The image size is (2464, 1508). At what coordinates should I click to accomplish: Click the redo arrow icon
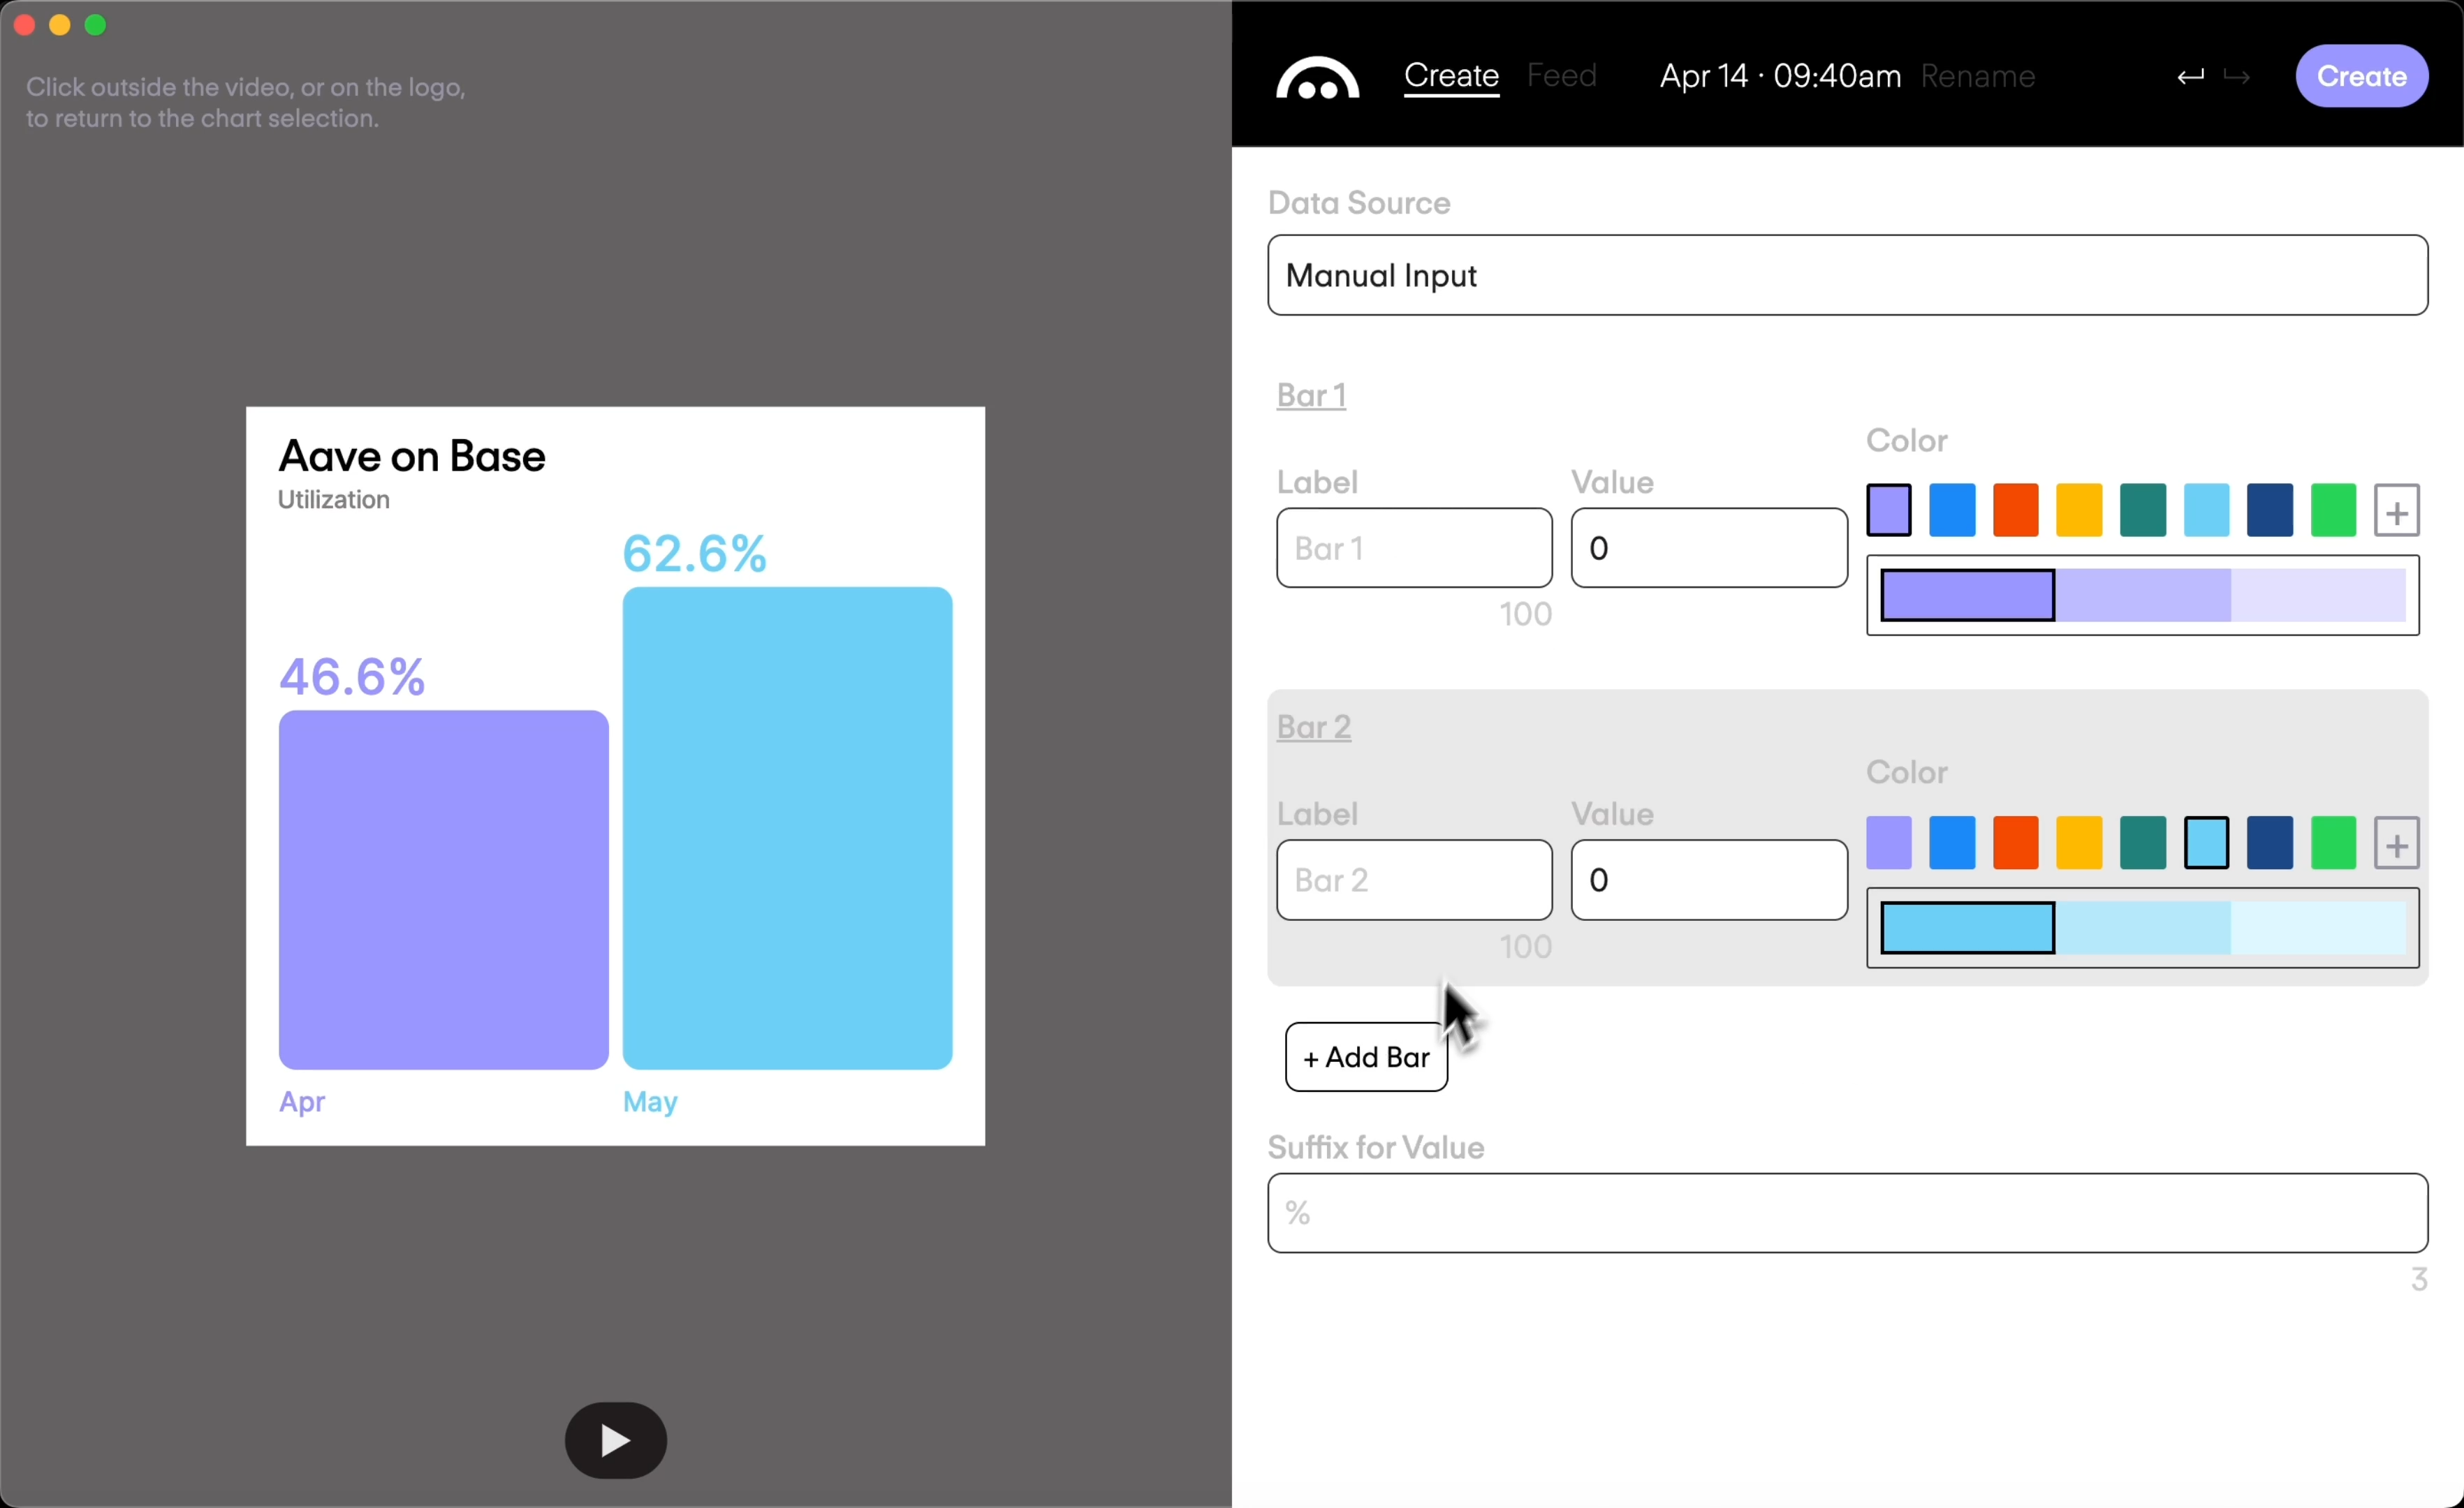(x=2236, y=77)
